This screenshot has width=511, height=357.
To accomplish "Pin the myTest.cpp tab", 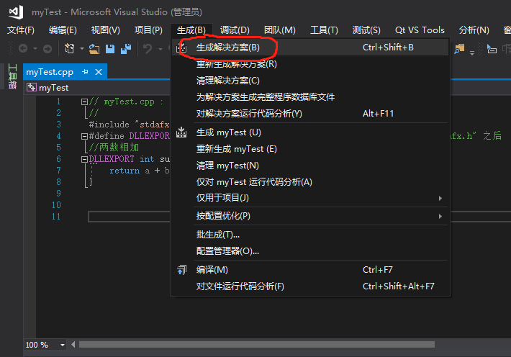I will click(86, 72).
